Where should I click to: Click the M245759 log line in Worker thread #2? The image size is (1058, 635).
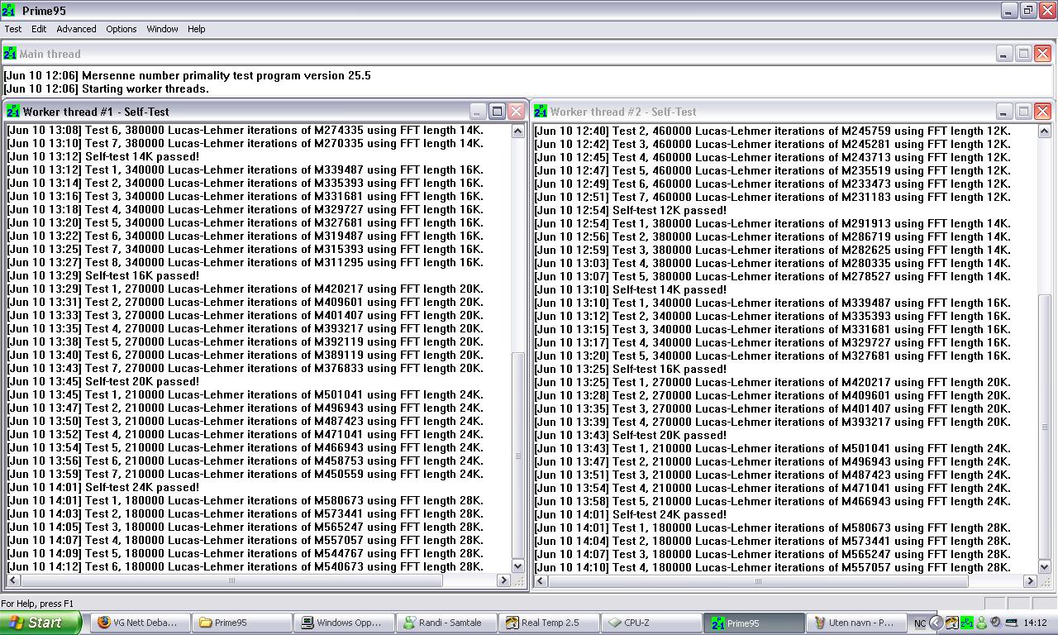coord(773,131)
